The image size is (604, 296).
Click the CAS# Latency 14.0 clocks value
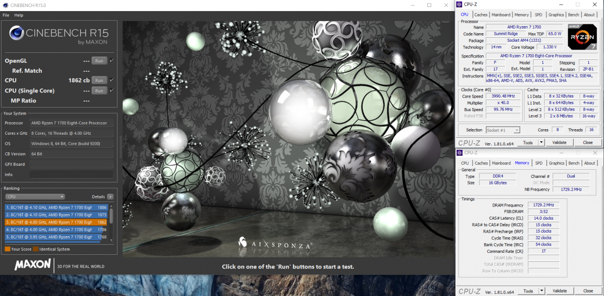(x=543, y=218)
